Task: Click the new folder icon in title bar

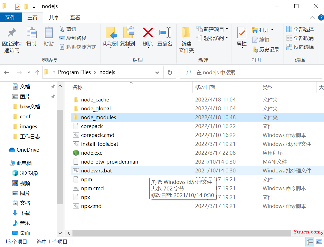Action: click(26, 7)
